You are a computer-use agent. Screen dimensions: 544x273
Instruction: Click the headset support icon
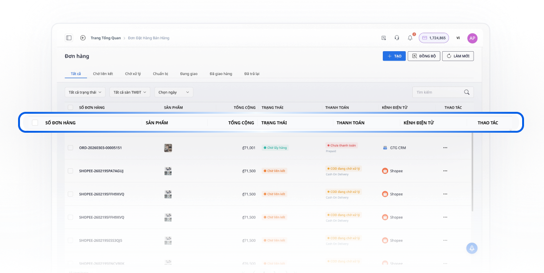[x=397, y=38]
